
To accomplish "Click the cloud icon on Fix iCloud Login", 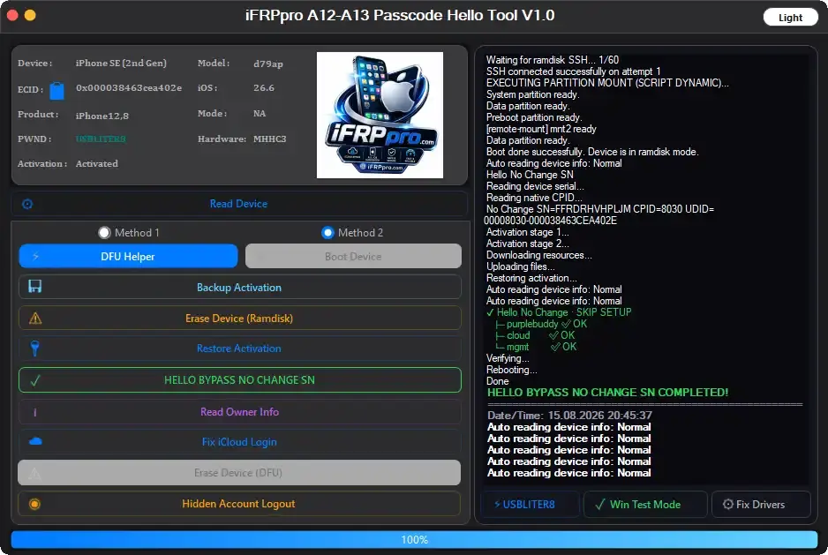I will pos(35,441).
